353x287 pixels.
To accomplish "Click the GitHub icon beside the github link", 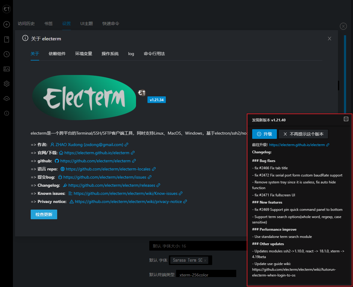I will (x=57, y=161).
